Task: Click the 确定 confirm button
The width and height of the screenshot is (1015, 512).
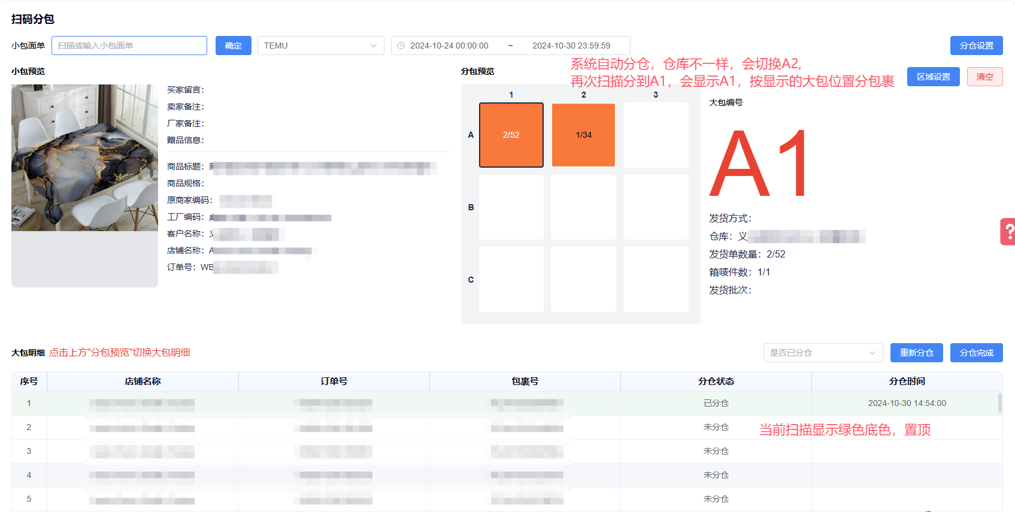Action: tap(233, 46)
